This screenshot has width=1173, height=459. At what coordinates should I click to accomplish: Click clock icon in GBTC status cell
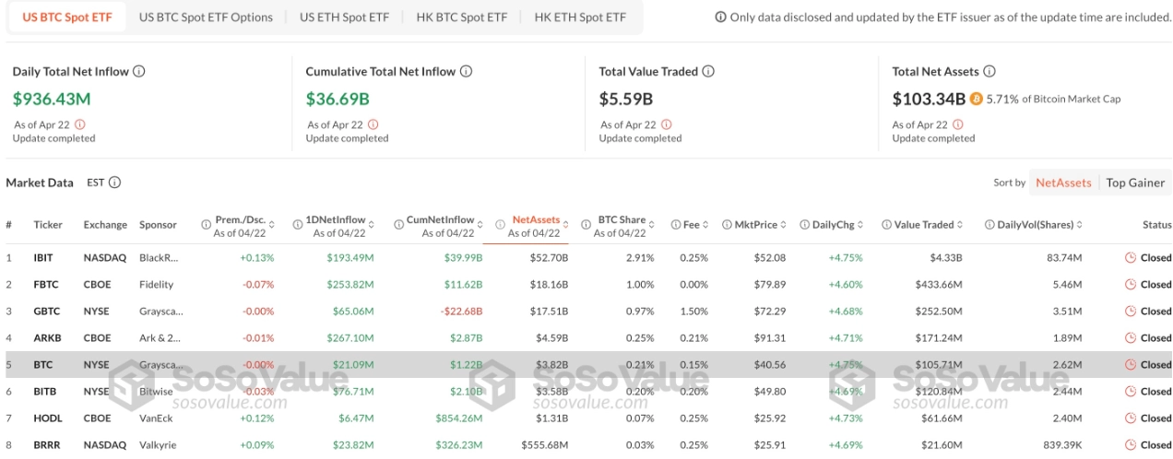1131,312
